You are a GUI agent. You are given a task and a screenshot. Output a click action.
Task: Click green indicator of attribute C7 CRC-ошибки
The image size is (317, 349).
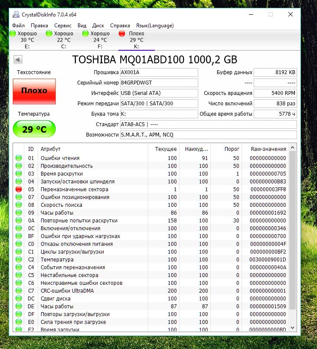tap(19, 290)
